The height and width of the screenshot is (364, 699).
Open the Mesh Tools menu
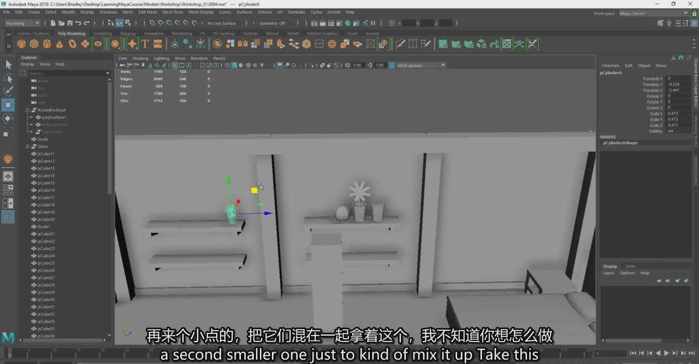pyautogui.click(x=173, y=12)
